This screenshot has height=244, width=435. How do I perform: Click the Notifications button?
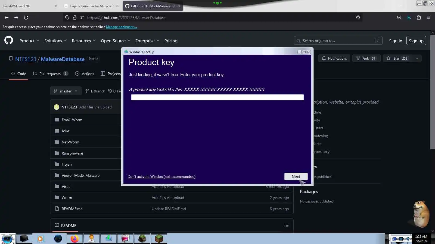(334, 59)
